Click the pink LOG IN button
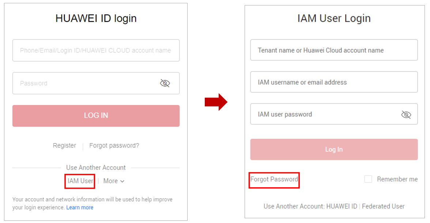Image resolution: width=430 pixels, height=223 pixels. pos(96,116)
